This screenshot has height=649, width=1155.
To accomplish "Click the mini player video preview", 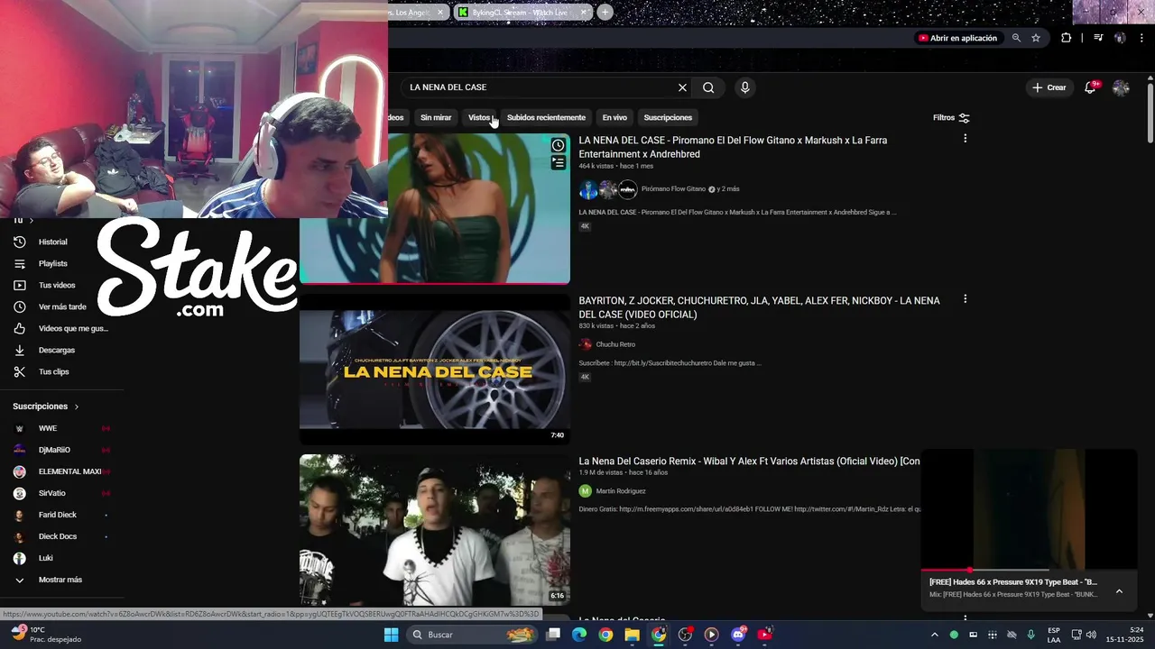I will click(1029, 508).
